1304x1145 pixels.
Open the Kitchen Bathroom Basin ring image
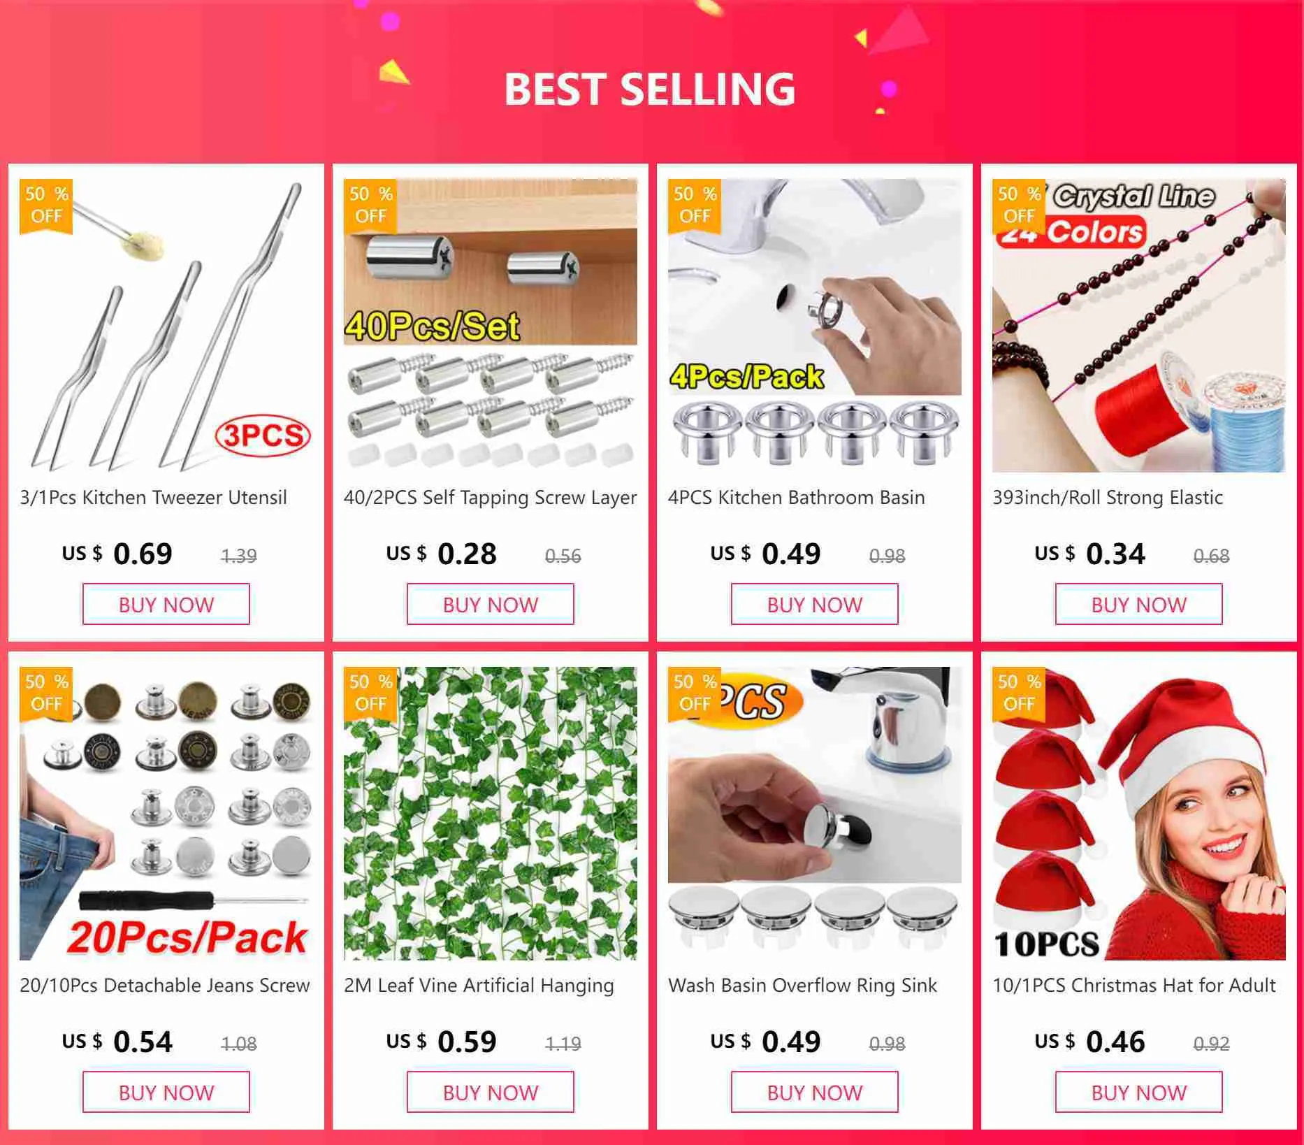tap(815, 326)
